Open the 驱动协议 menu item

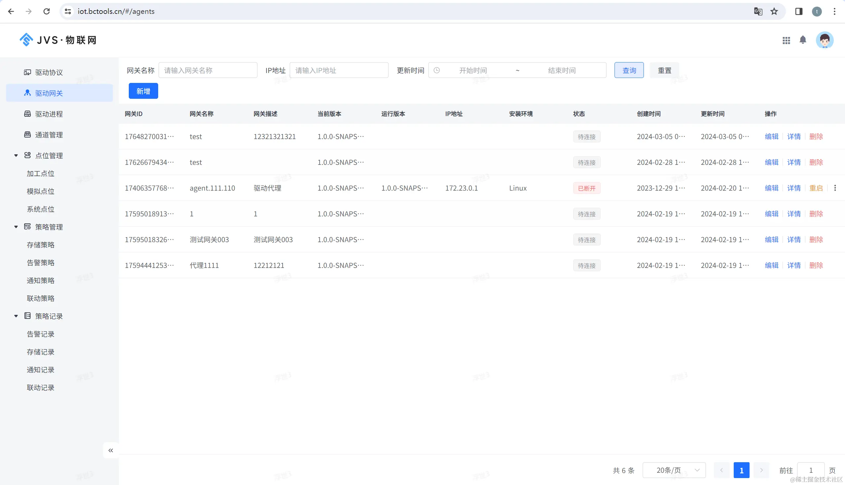[49, 72]
